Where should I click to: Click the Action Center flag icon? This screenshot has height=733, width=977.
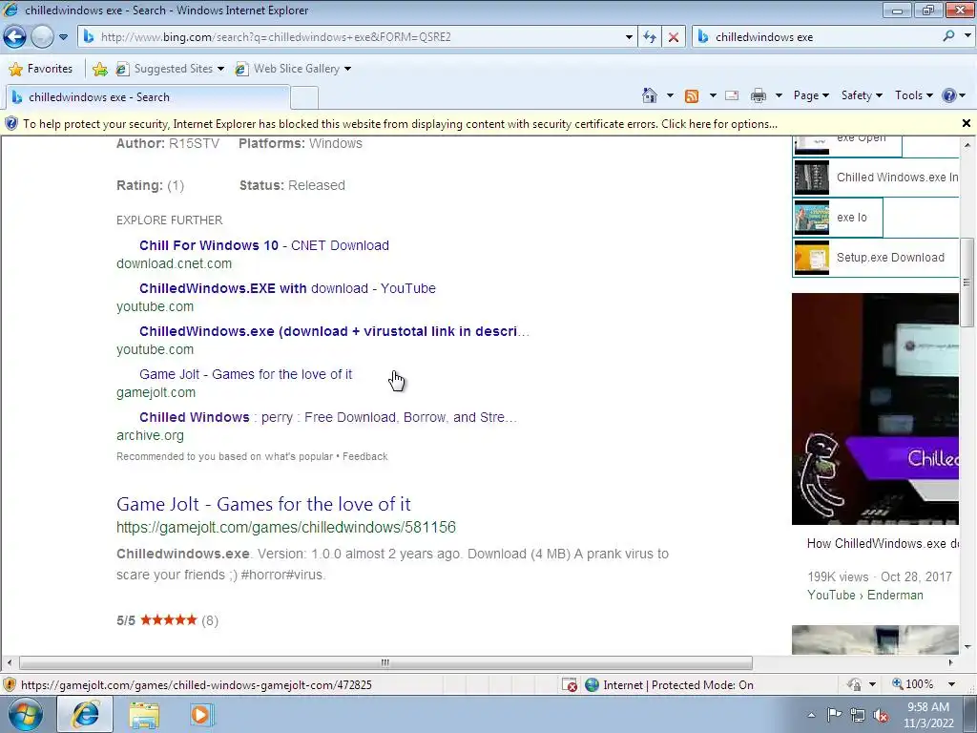click(834, 715)
